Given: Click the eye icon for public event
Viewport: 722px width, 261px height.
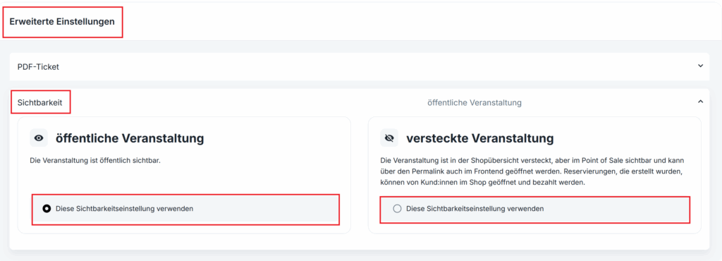Looking at the screenshot, I should click(x=39, y=138).
